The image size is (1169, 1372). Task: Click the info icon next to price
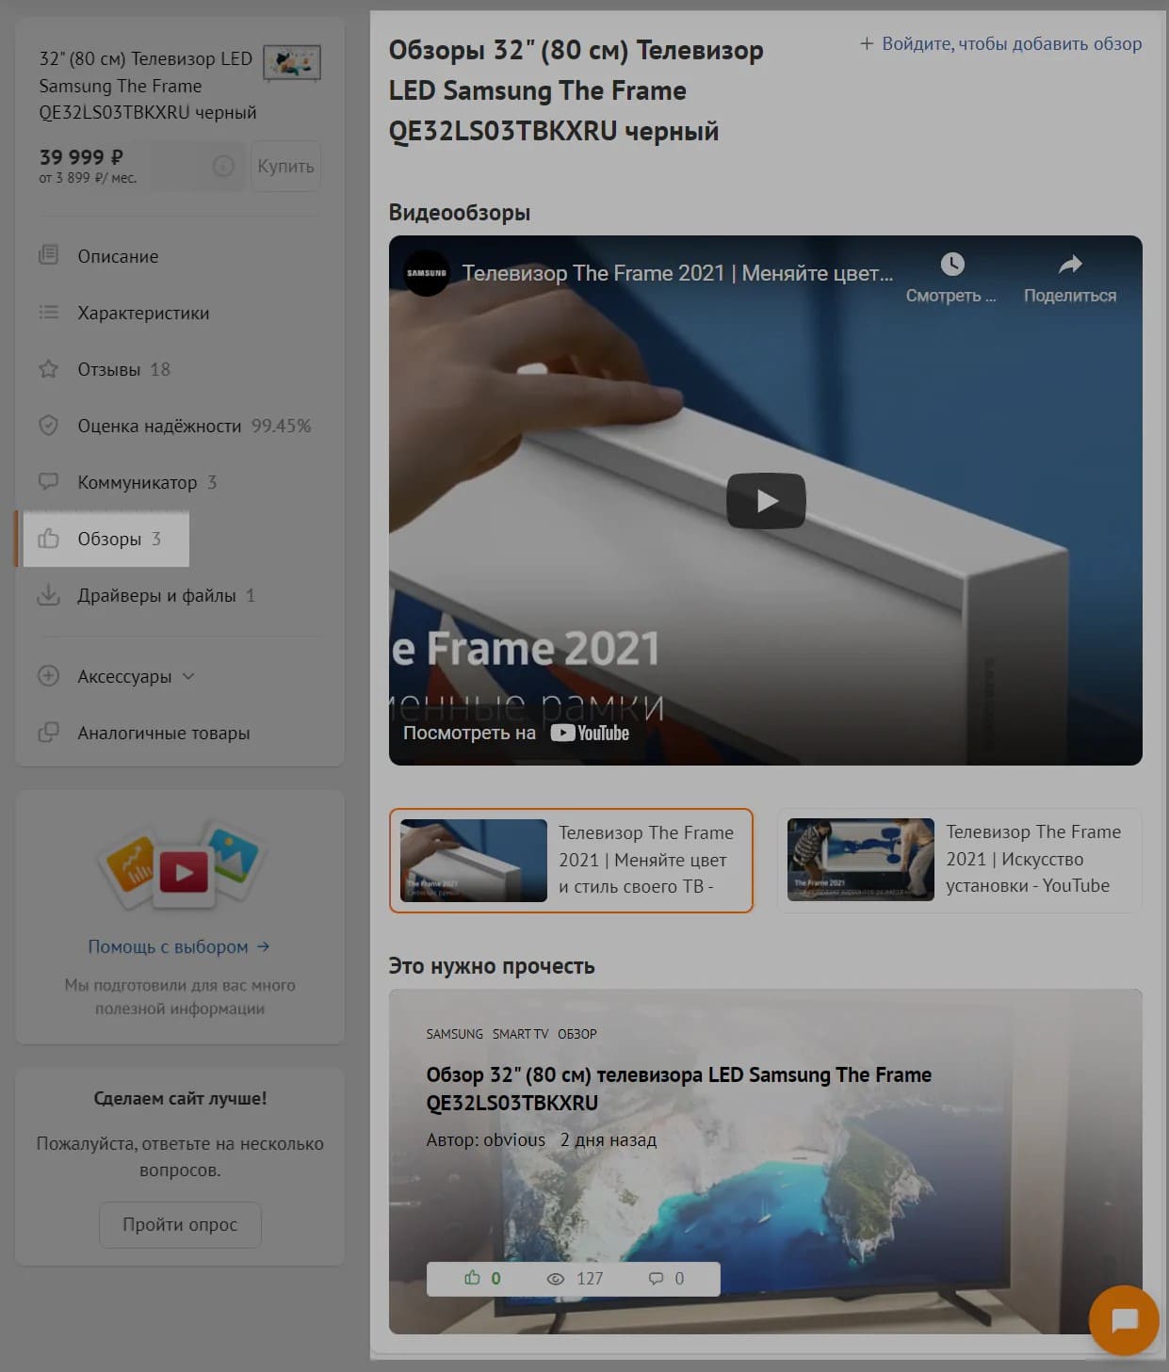coord(223,167)
